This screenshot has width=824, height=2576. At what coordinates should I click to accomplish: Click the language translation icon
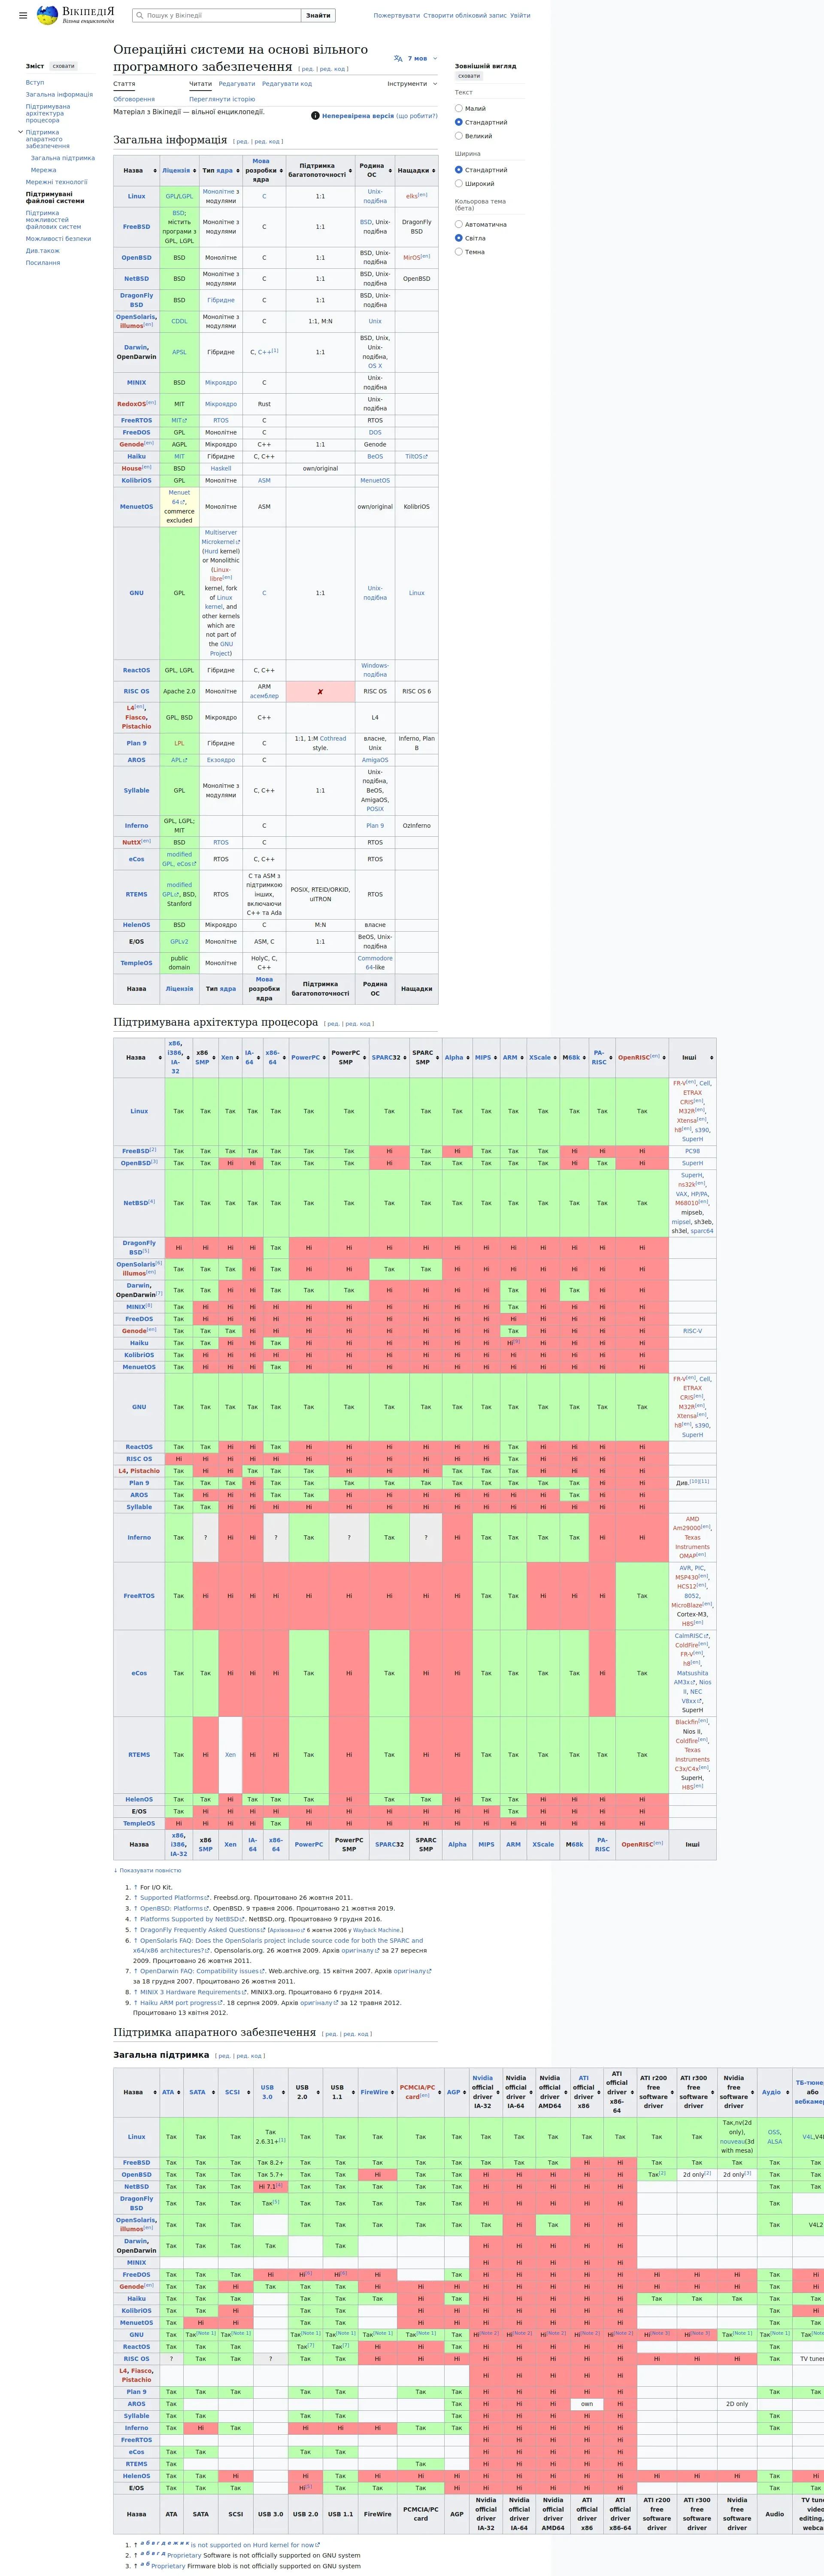[398, 59]
